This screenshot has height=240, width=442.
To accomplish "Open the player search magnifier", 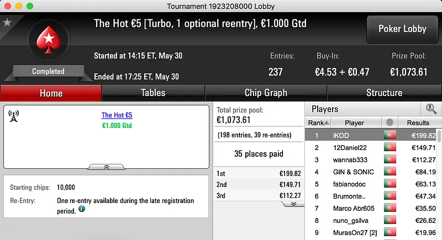I will [430, 109].
